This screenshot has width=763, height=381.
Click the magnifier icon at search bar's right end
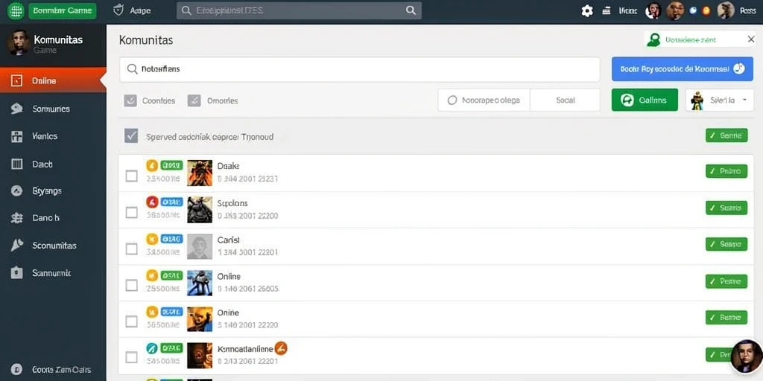411,10
